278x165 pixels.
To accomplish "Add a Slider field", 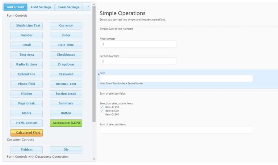I will coord(66,35).
